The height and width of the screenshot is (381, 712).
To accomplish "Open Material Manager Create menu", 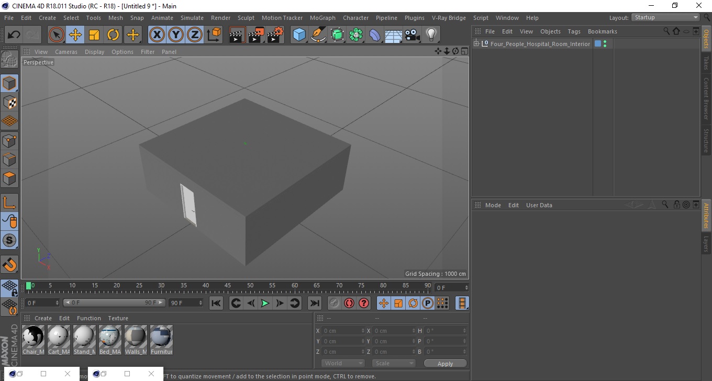I will tap(43, 318).
